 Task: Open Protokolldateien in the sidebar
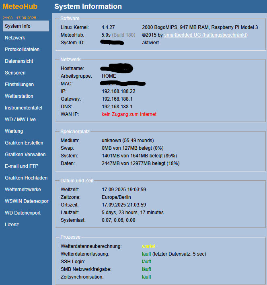22,50
